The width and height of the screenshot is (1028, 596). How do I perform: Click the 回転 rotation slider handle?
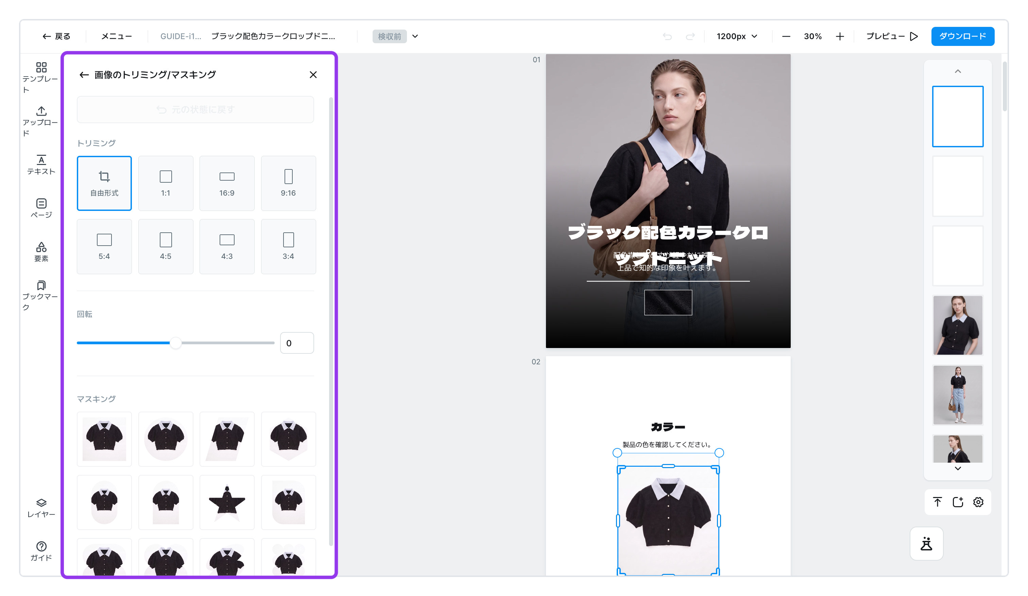[x=175, y=343]
